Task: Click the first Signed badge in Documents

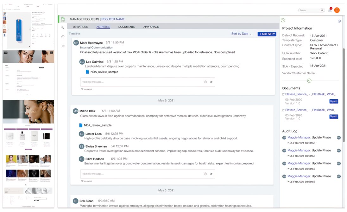Action: click(334, 101)
